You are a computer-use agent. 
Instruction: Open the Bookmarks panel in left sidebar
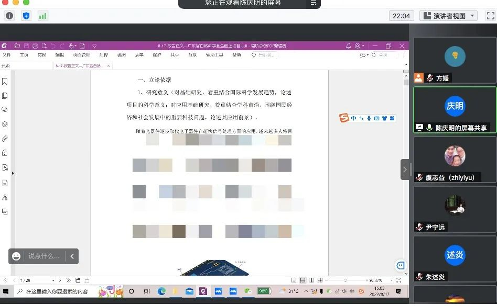point(5,81)
